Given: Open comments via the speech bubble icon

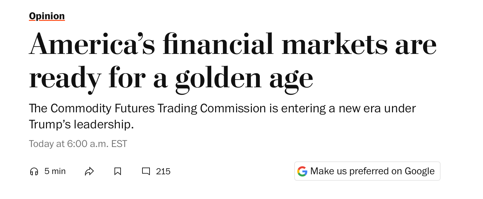Looking at the screenshot, I should pyautogui.click(x=146, y=172).
